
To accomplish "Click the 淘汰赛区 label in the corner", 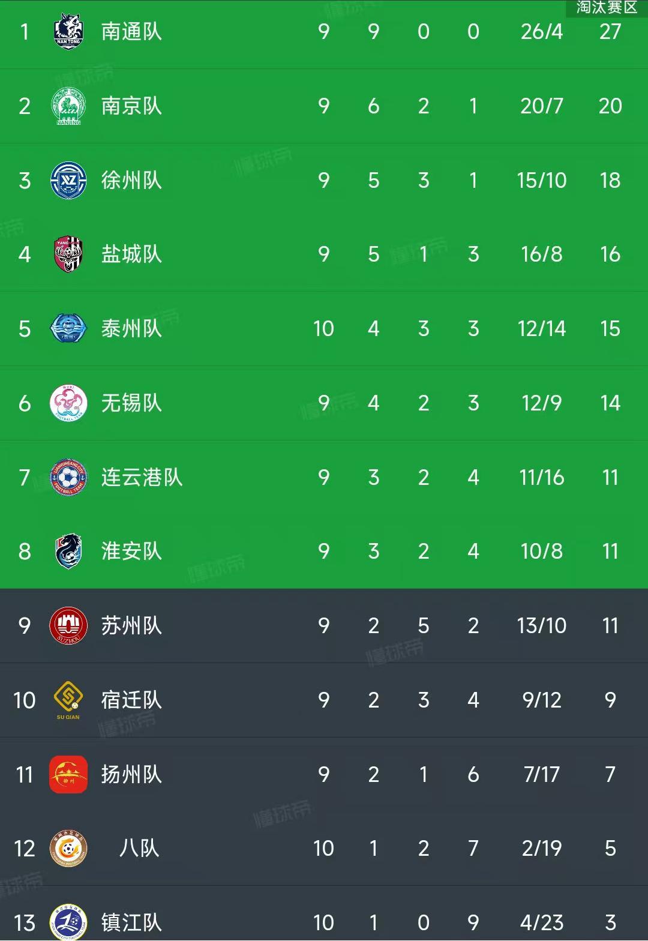I will coord(606,8).
